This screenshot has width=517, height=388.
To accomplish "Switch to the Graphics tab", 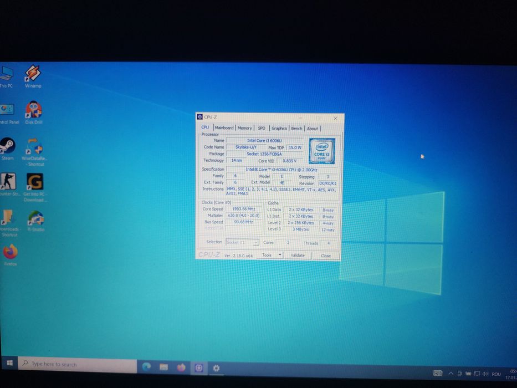I will click(x=279, y=129).
